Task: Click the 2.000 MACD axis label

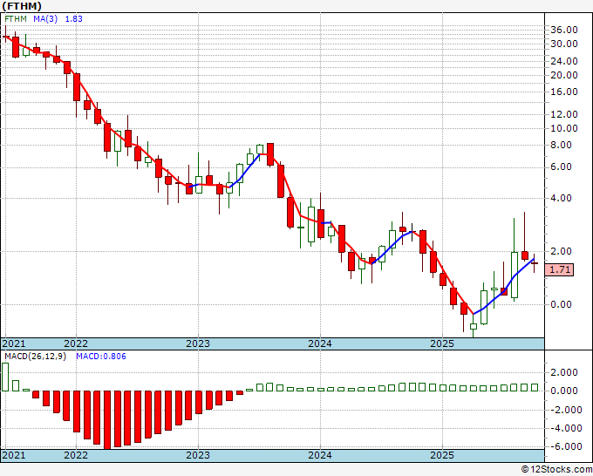Action: [564, 372]
